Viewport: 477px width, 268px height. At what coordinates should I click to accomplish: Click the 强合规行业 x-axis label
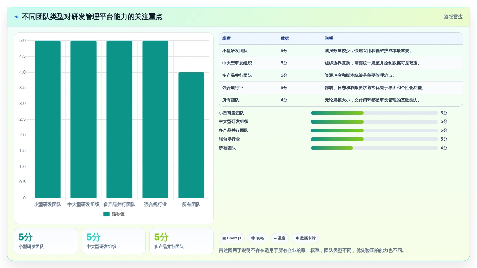pyautogui.click(x=155, y=205)
